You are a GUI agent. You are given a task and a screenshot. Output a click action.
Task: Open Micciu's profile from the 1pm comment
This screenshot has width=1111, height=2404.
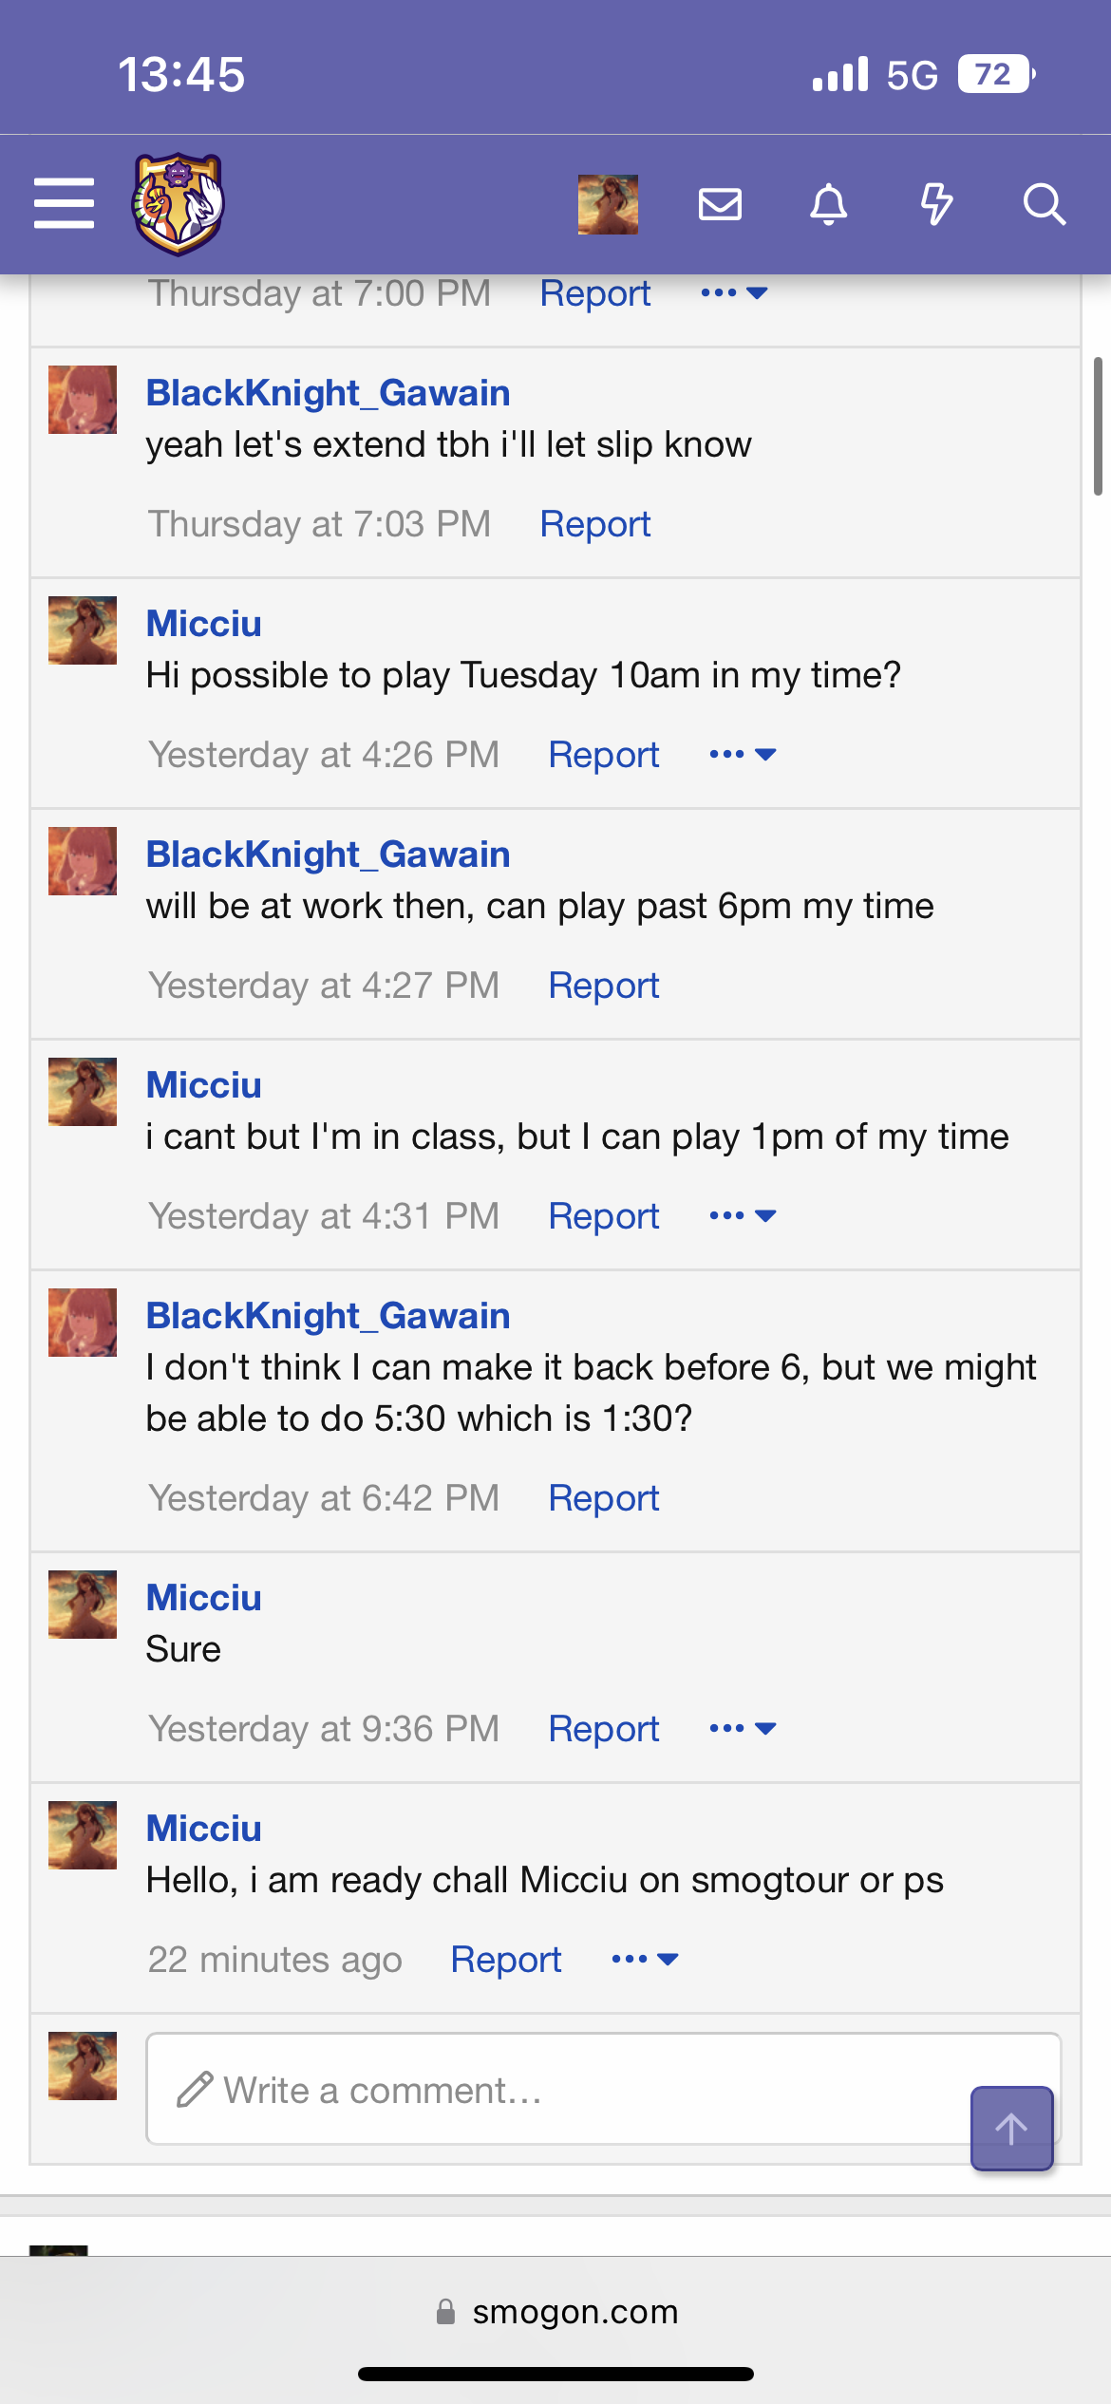(x=203, y=1085)
